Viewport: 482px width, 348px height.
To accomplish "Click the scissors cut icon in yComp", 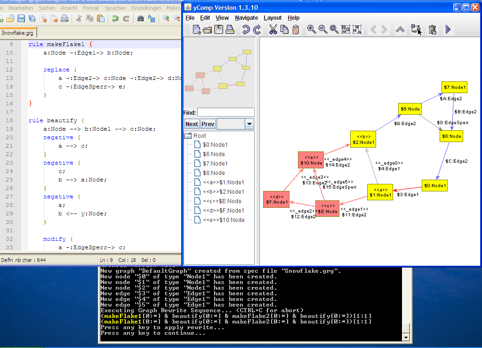I will point(273,30).
